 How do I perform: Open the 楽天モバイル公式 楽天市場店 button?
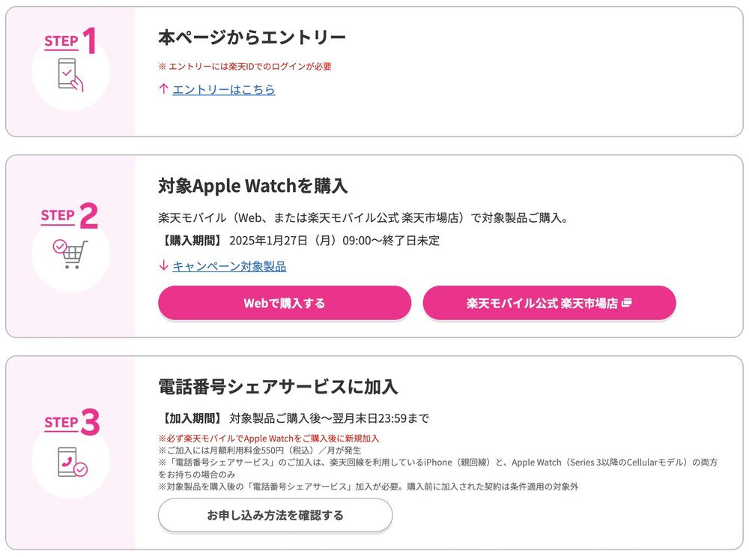coord(551,303)
